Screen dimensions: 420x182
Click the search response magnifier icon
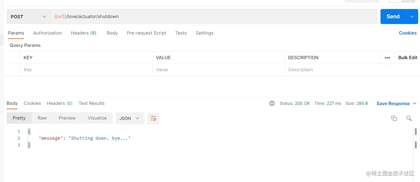pyautogui.click(x=409, y=118)
